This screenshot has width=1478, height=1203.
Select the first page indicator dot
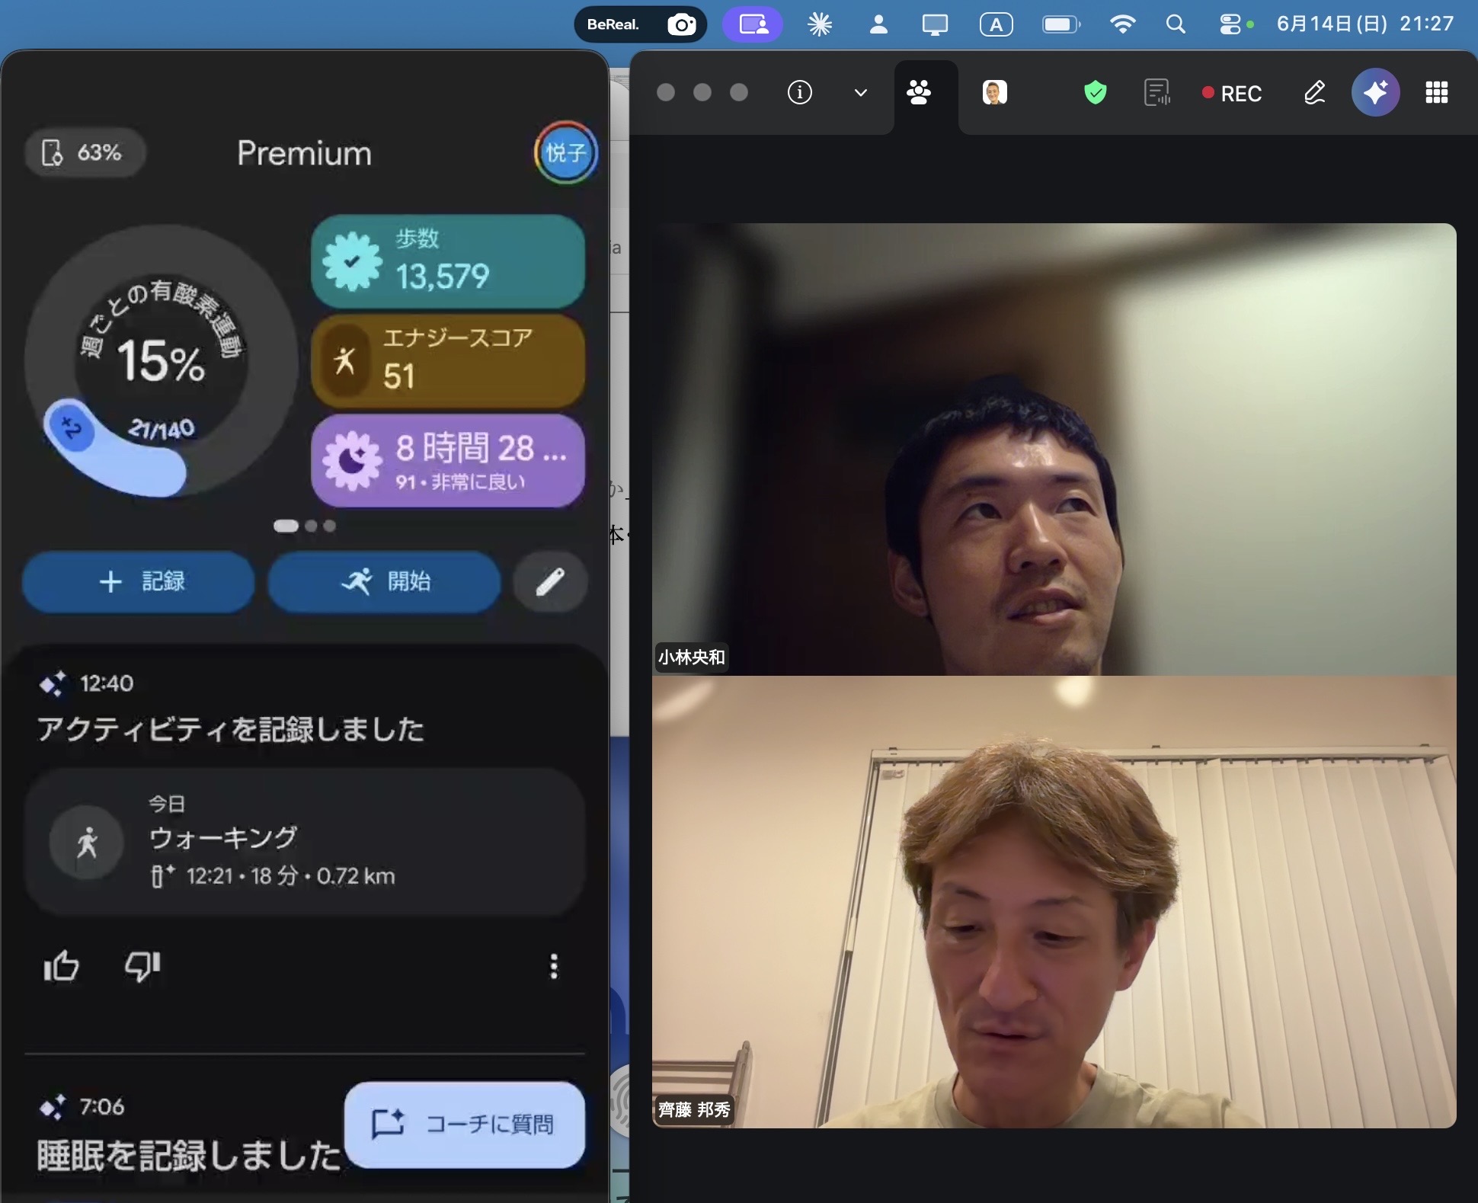point(286,526)
